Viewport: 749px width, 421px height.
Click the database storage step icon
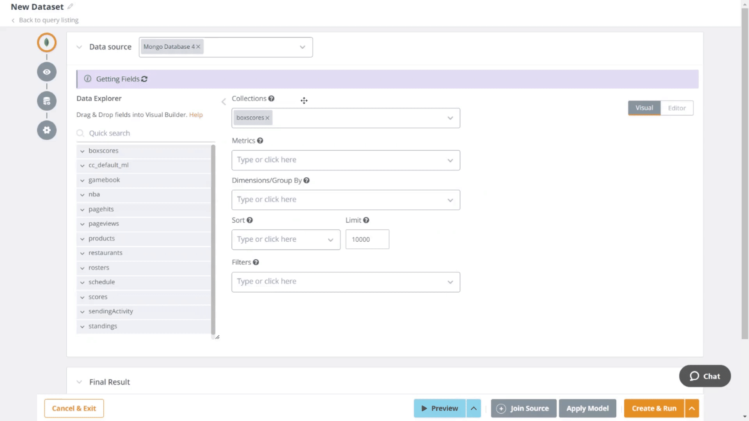click(47, 101)
